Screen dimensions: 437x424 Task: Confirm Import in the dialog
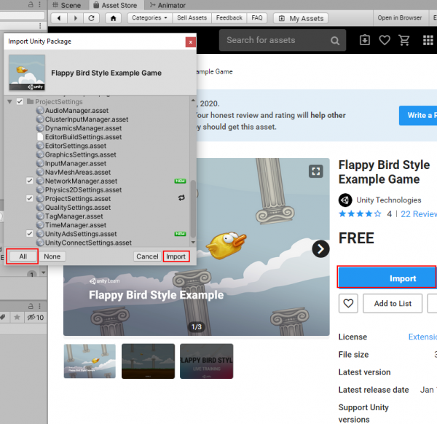coord(176,256)
